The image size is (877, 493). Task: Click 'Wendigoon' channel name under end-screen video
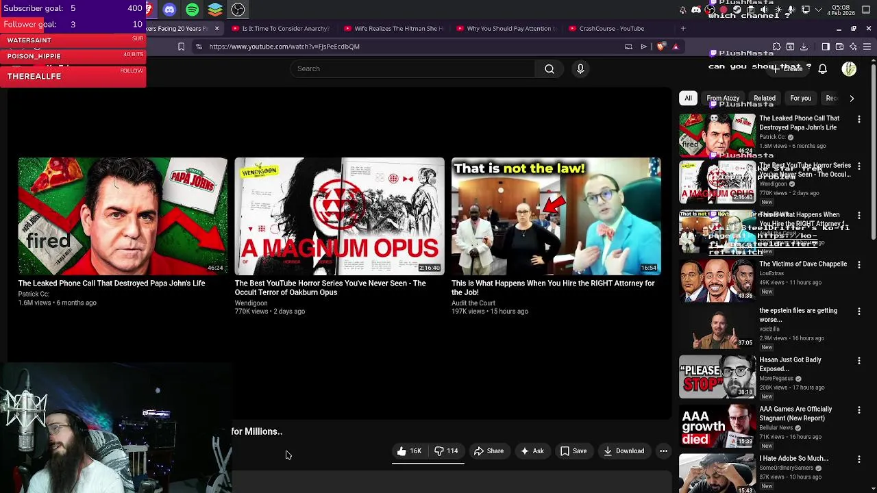click(251, 303)
